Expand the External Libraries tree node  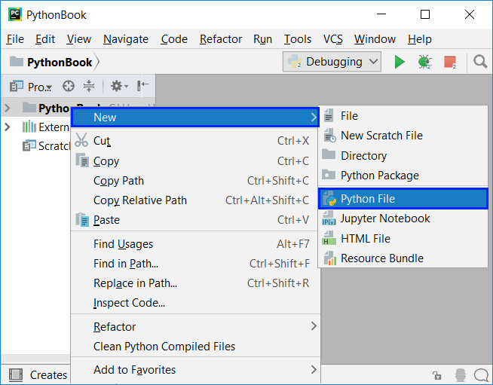[8, 127]
